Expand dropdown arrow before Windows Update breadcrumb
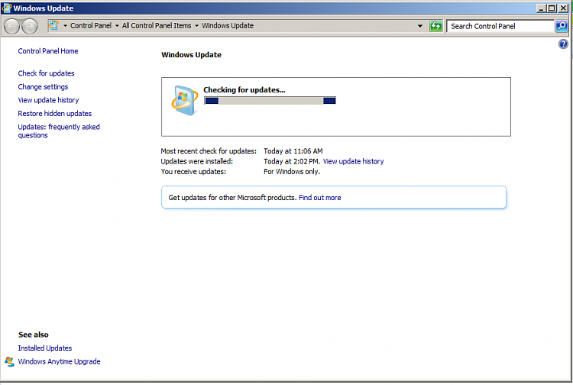Image resolution: width=573 pixels, height=385 pixels. (196, 26)
